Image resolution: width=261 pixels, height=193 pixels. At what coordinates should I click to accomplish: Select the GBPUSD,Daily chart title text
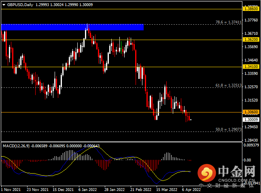(x=20, y=5)
